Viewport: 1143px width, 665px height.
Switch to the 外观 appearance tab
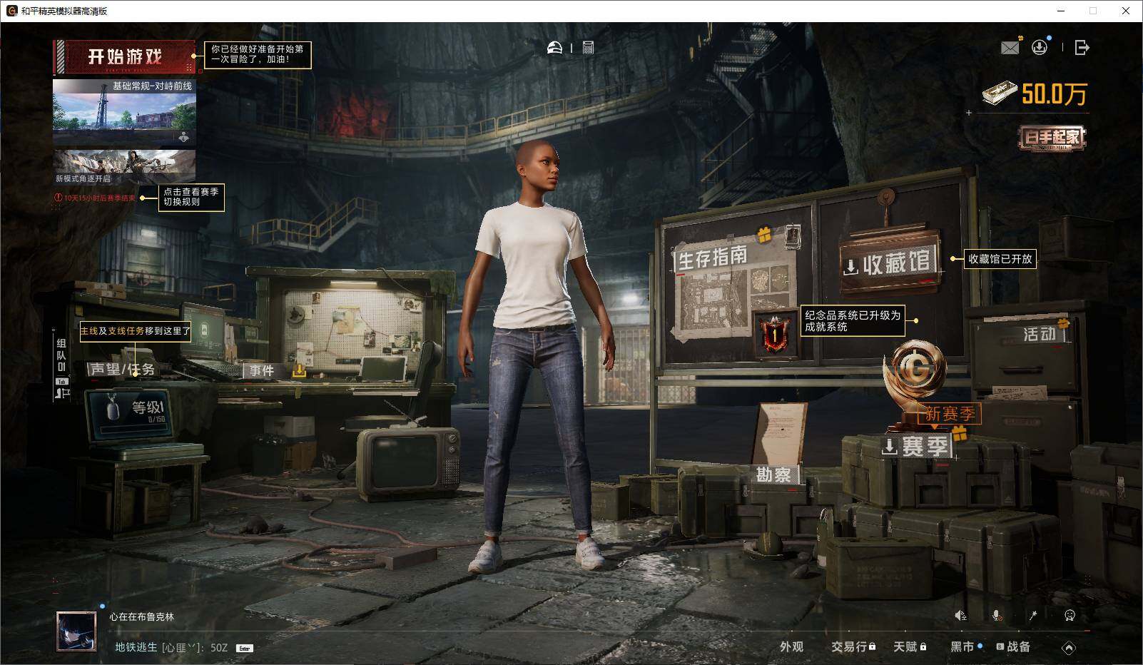[791, 646]
